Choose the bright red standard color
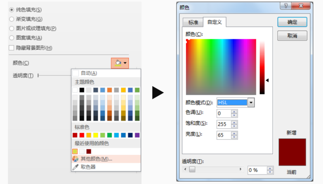 pyautogui.click(x=82, y=135)
